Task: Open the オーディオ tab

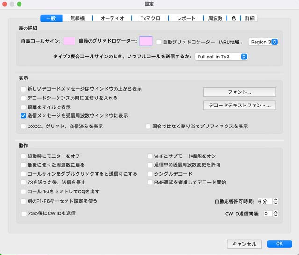Action: [112, 18]
